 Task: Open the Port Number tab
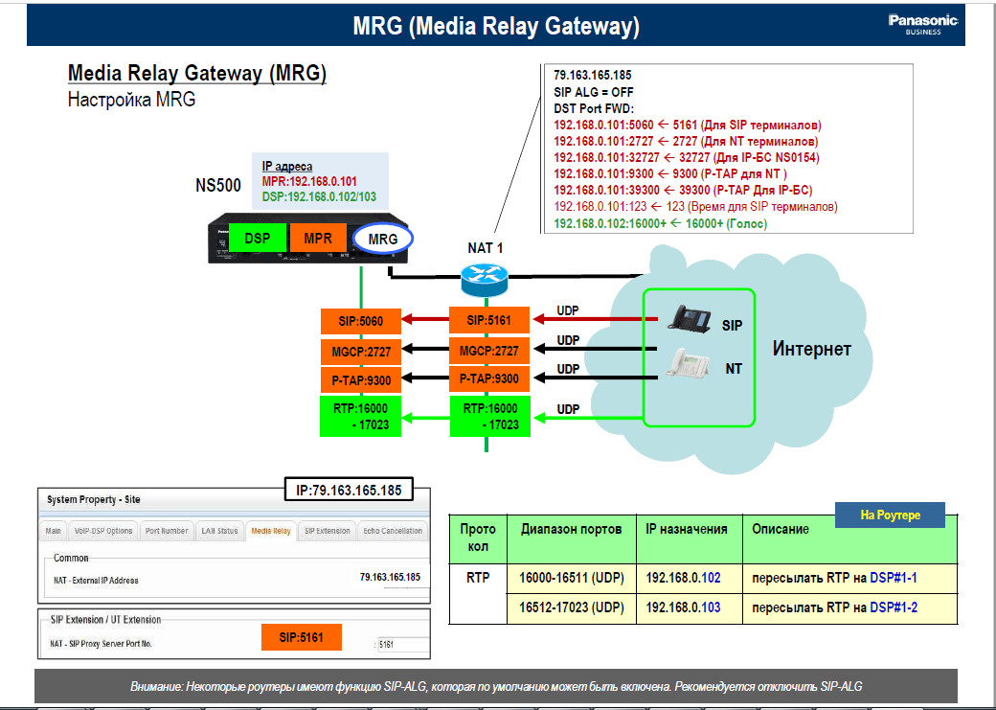tap(167, 531)
